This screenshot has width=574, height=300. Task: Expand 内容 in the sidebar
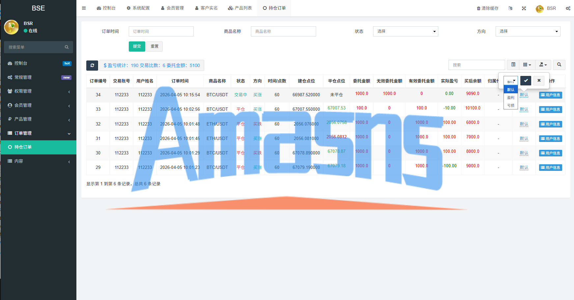pyautogui.click(x=39, y=161)
